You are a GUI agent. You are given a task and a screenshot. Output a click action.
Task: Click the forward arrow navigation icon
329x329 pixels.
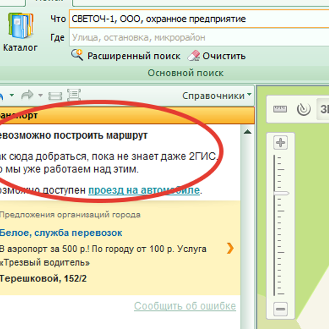(x=27, y=95)
